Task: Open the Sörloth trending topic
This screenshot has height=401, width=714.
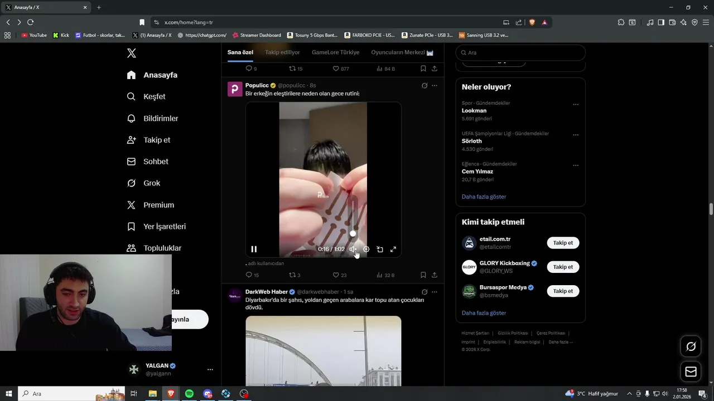Action: click(x=472, y=141)
